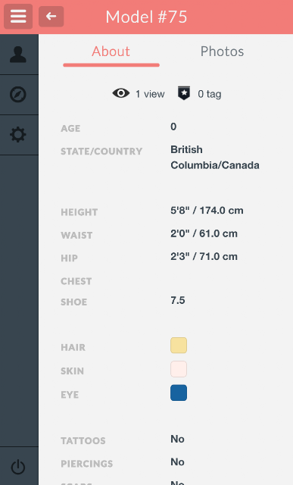Click the shoe size 7.5 value
This screenshot has height=485, width=293.
(x=178, y=300)
